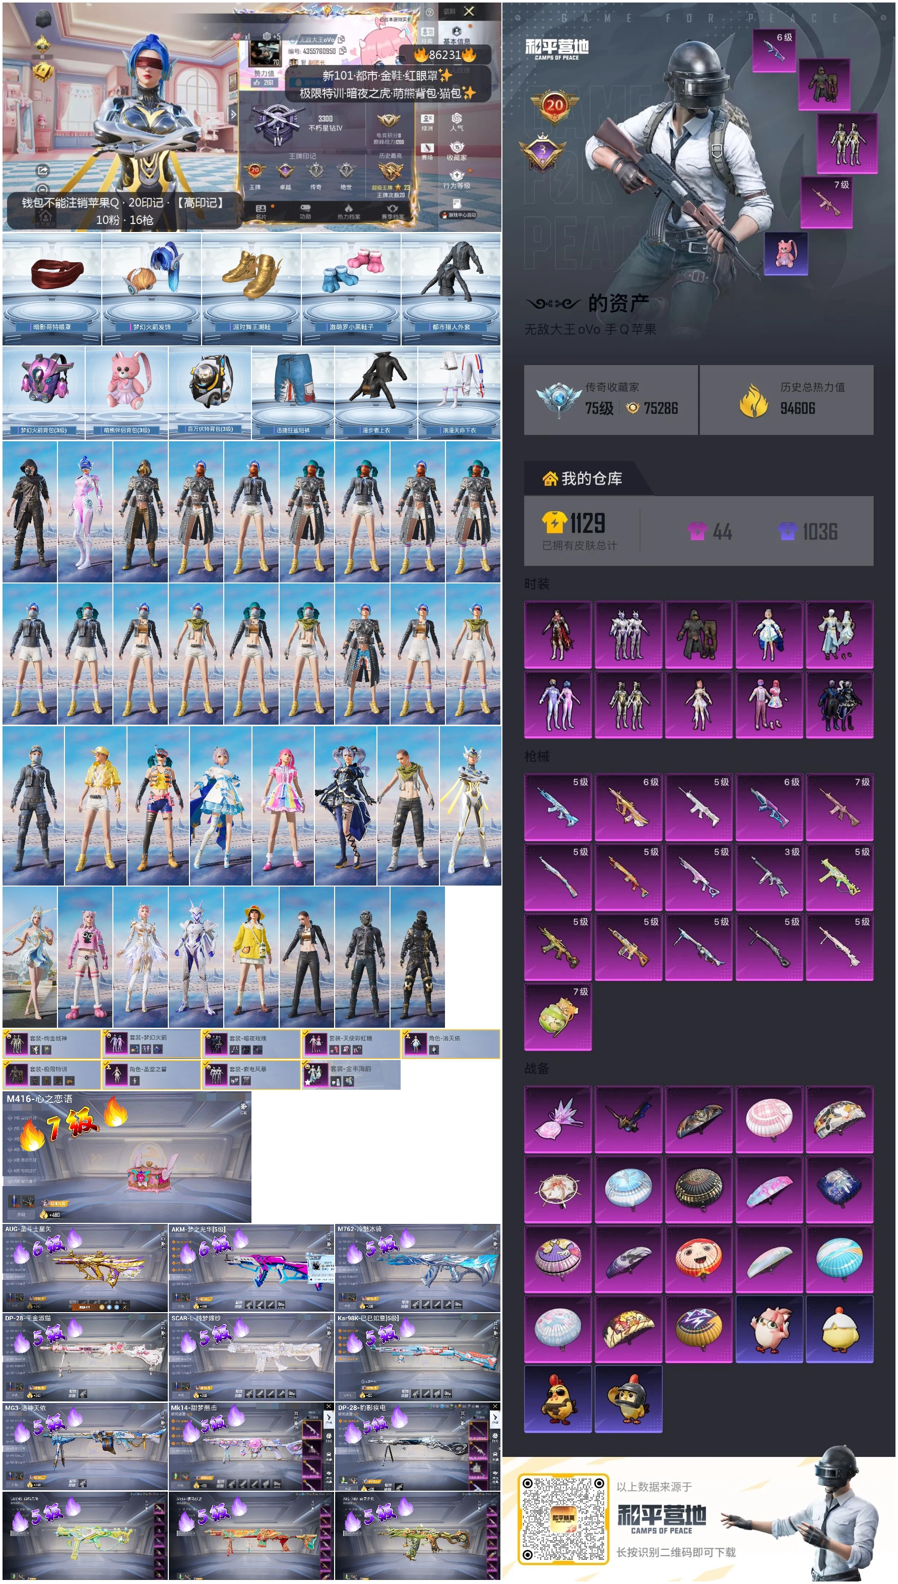Switch to the 热力档案 tab
Image resolution: width=898 pixels, height=1584 pixels.
pos(349,212)
